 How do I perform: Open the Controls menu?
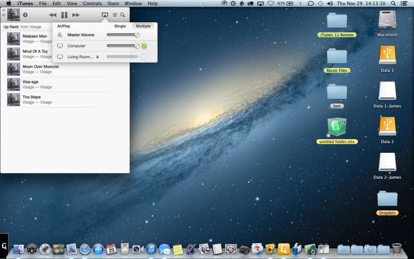tap(92, 4)
